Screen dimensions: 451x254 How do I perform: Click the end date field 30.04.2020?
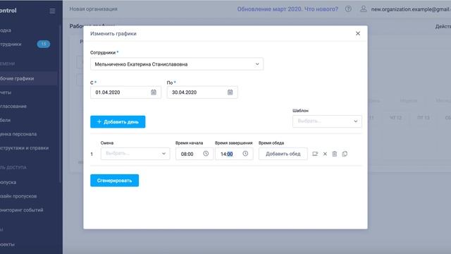[x=202, y=92]
